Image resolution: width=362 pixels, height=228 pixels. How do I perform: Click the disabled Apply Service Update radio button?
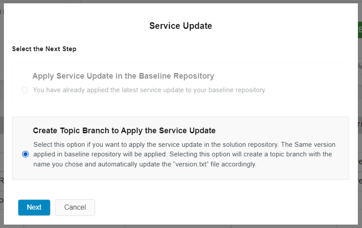[25, 90]
